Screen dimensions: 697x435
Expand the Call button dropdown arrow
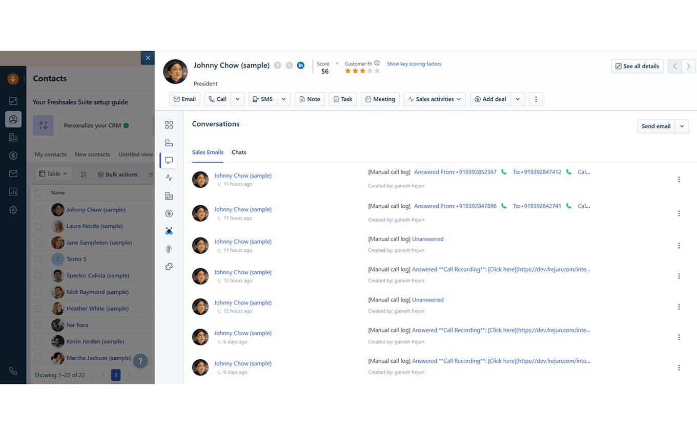[x=237, y=99]
